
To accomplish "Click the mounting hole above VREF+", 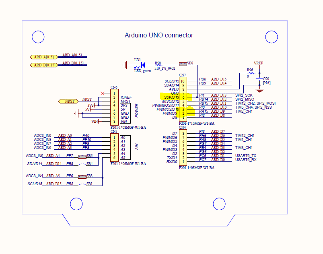I will coord(272,37).
